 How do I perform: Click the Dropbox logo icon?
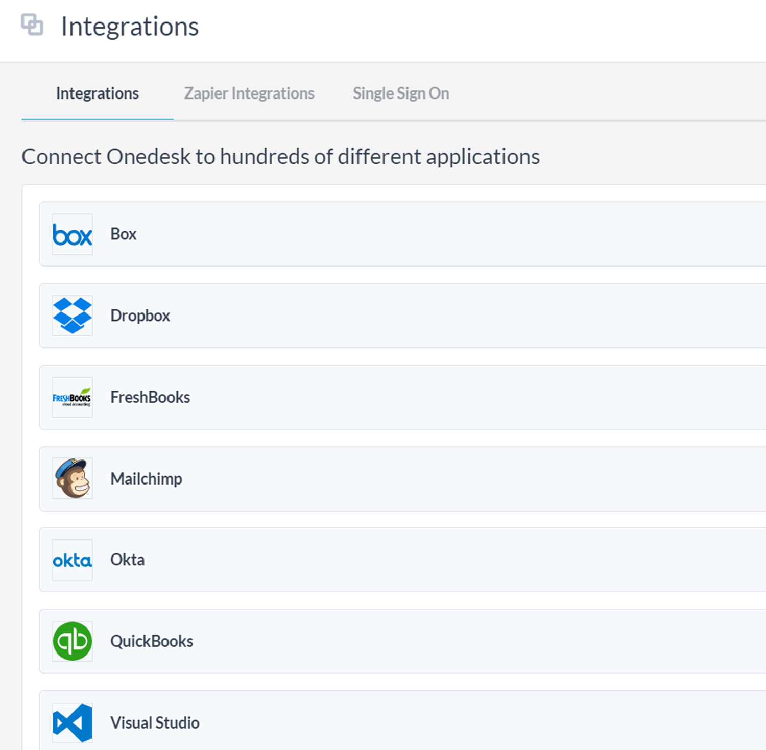(73, 316)
